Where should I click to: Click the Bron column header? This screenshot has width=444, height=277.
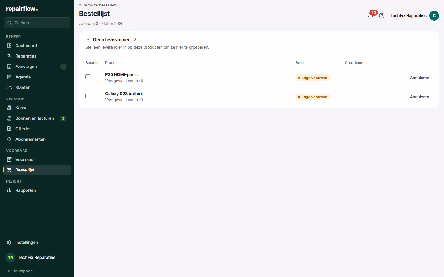pos(299,63)
